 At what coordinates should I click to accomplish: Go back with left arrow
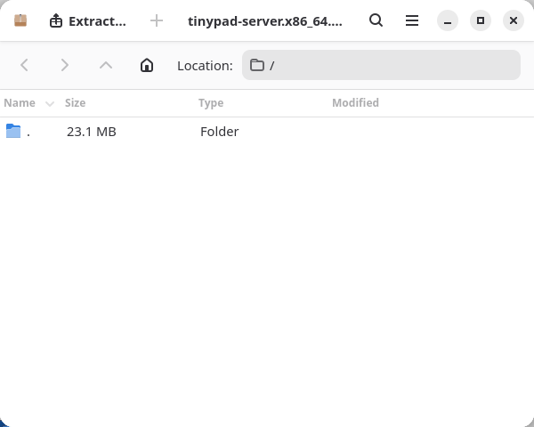(x=24, y=65)
